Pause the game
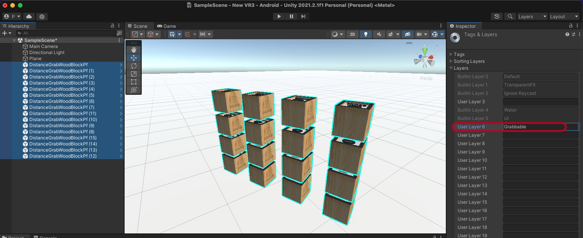The image size is (583, 238). [x=291, y=16]
